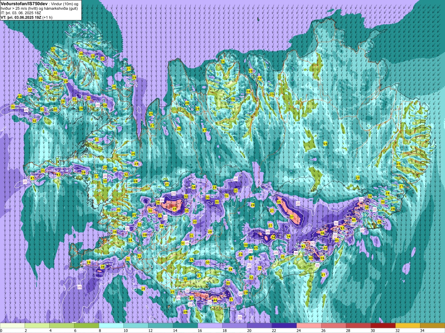Click the pale yellow 0–2 legend swatch
Image resolution: width=445 pixels, height=333 pixels.
(x=13, y=326)
